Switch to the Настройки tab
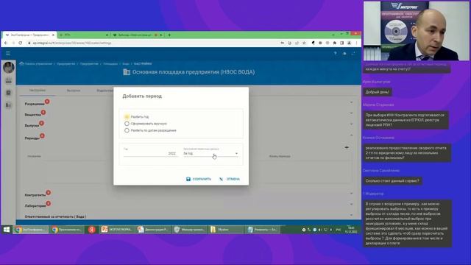Screen dimensions: 471x265 tap(38, 90)
